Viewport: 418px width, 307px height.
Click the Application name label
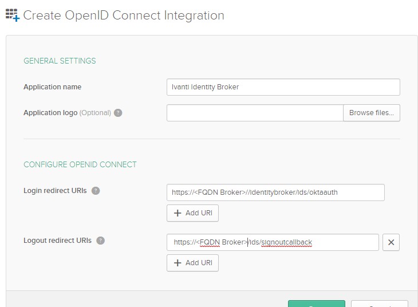(x=53, y=87)
